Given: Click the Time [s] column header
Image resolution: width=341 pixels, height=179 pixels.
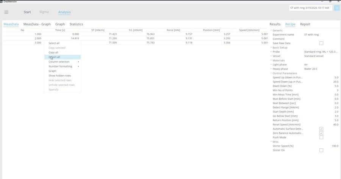Looking at the screenshot, I should 60,30.
